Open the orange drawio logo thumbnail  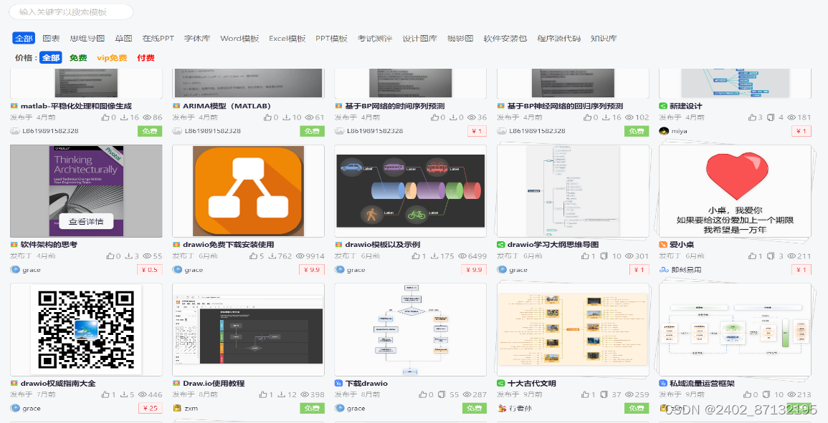(x=248, y=191)
